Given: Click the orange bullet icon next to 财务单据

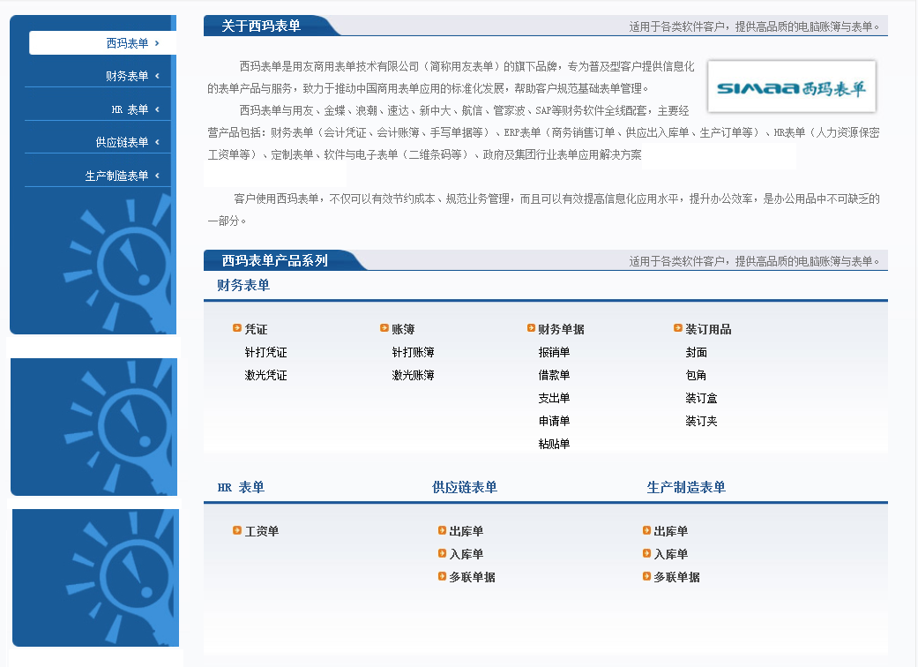Looking at the screenshot, I should (x=531, y=328).
